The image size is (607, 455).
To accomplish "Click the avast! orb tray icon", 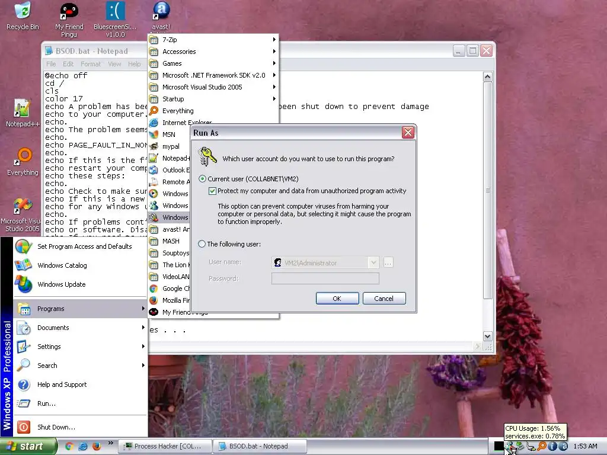I will point(563,446).
